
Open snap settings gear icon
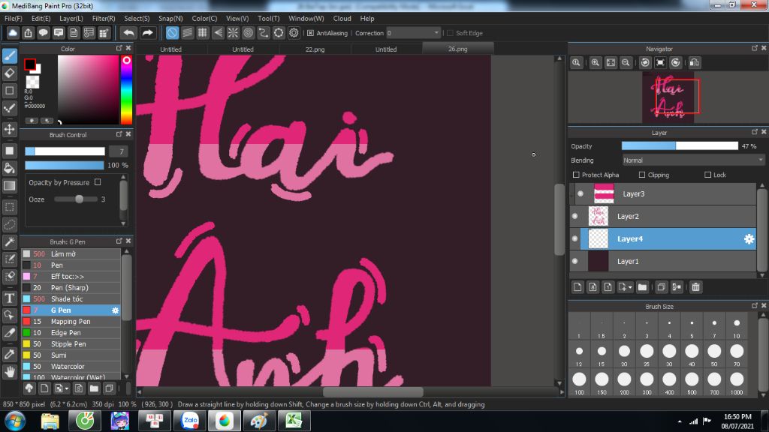294,33
